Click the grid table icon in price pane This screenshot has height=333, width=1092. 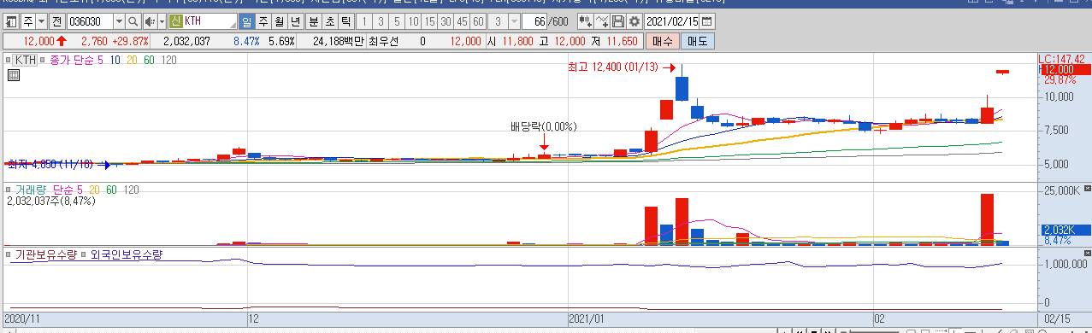tap(13, 75)
